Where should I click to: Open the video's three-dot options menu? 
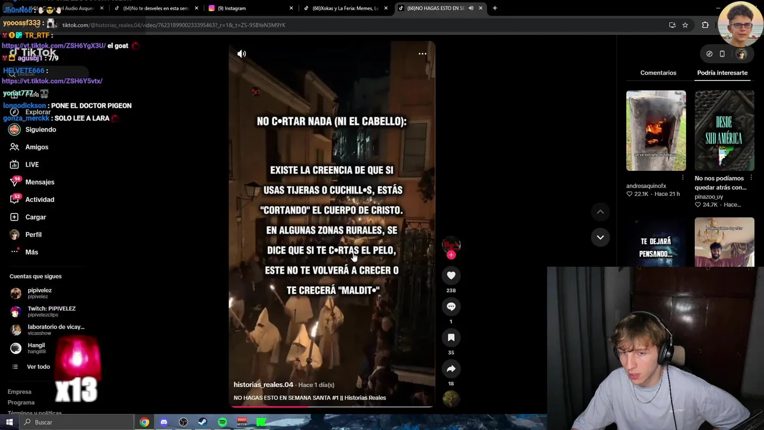tap(422, 54)
